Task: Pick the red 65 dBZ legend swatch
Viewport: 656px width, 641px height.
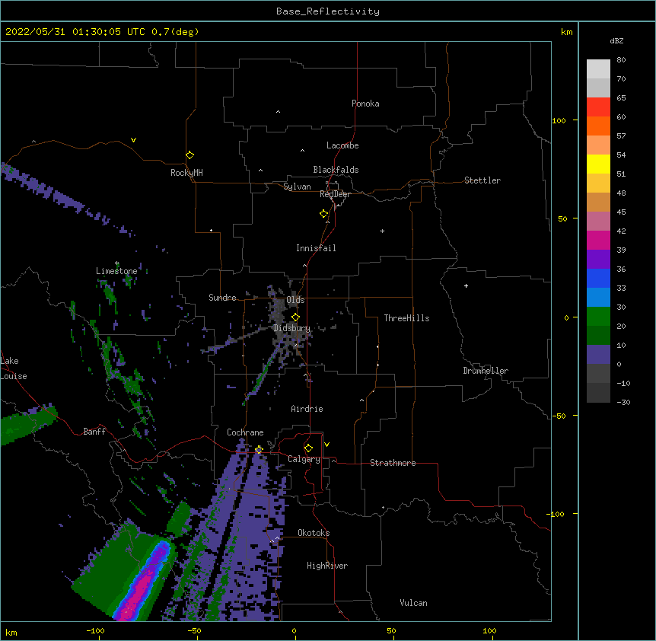Action: click(x=598, y=107)
